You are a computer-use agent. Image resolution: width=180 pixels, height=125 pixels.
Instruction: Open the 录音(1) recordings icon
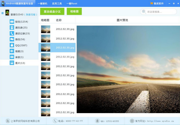pos(12,57)
